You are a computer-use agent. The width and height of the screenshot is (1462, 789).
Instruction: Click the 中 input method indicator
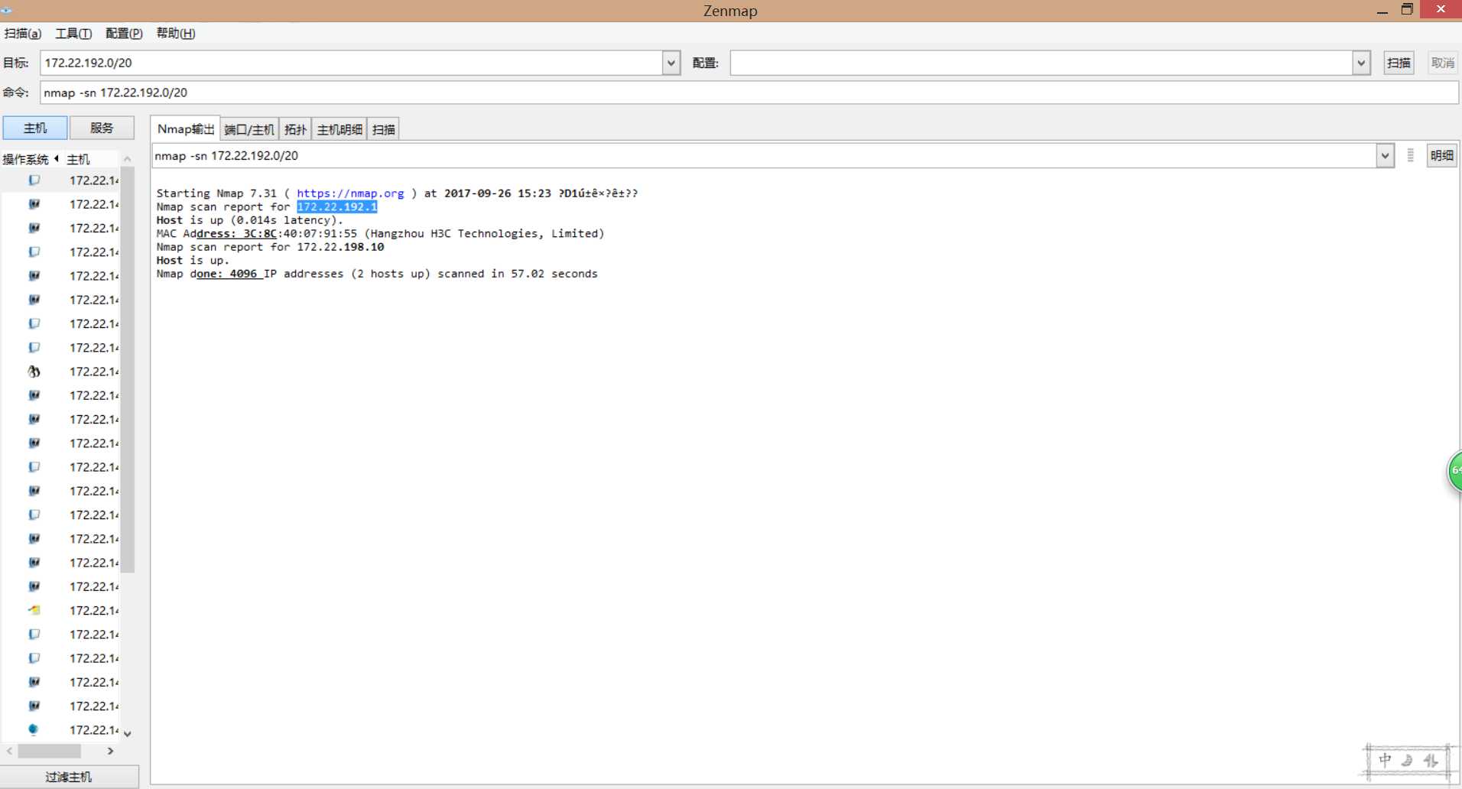[1385, 760]
